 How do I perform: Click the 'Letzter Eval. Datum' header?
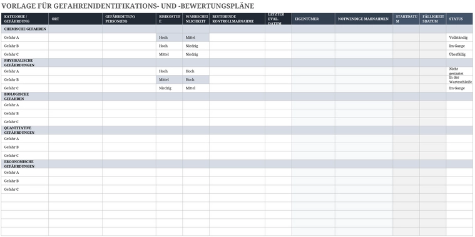pos(278,19)
